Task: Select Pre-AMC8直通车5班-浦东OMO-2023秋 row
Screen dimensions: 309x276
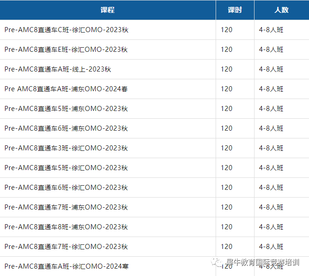Action: pyautogui.click(x=66, y=109)
